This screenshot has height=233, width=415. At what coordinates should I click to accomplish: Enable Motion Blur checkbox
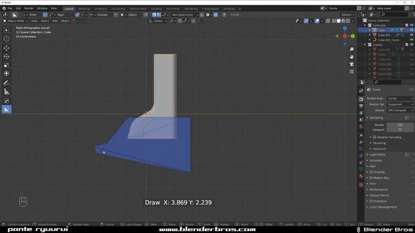click(x=371, y=178)
